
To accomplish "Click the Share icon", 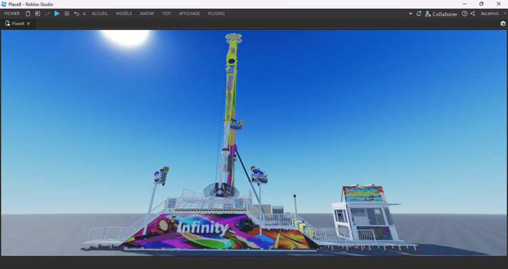I will [473, 14].
